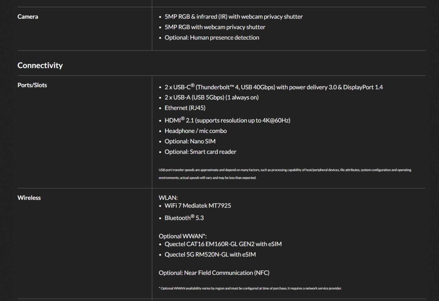Click the Quectel CAT16 EM160R-GL entry

[223, 244]
